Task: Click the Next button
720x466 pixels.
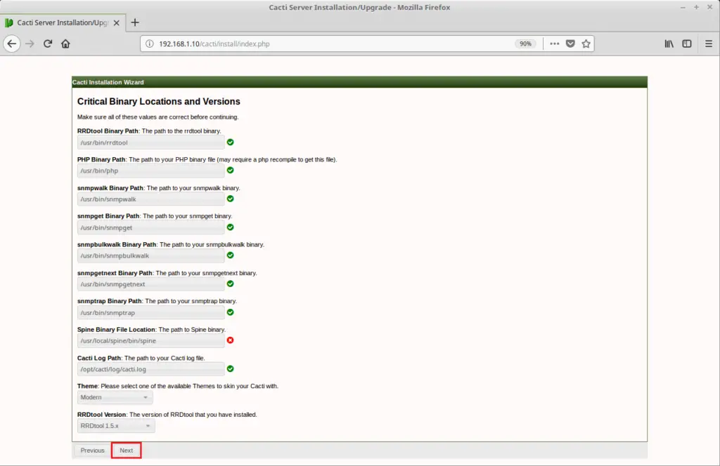Action: (127, 451)
